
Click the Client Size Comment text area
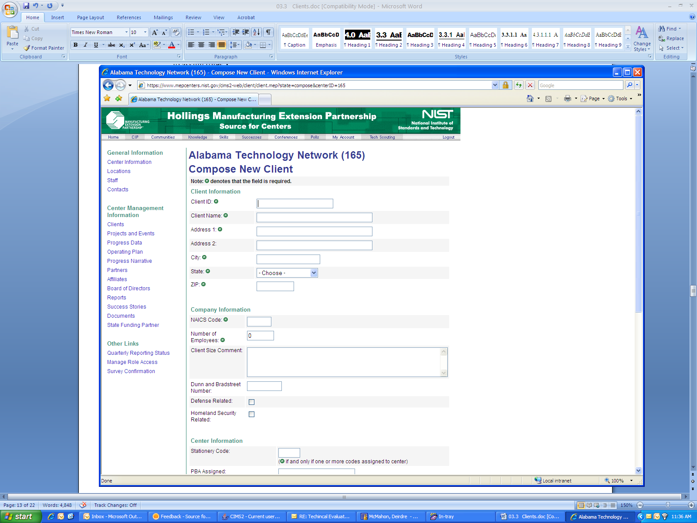347,362
